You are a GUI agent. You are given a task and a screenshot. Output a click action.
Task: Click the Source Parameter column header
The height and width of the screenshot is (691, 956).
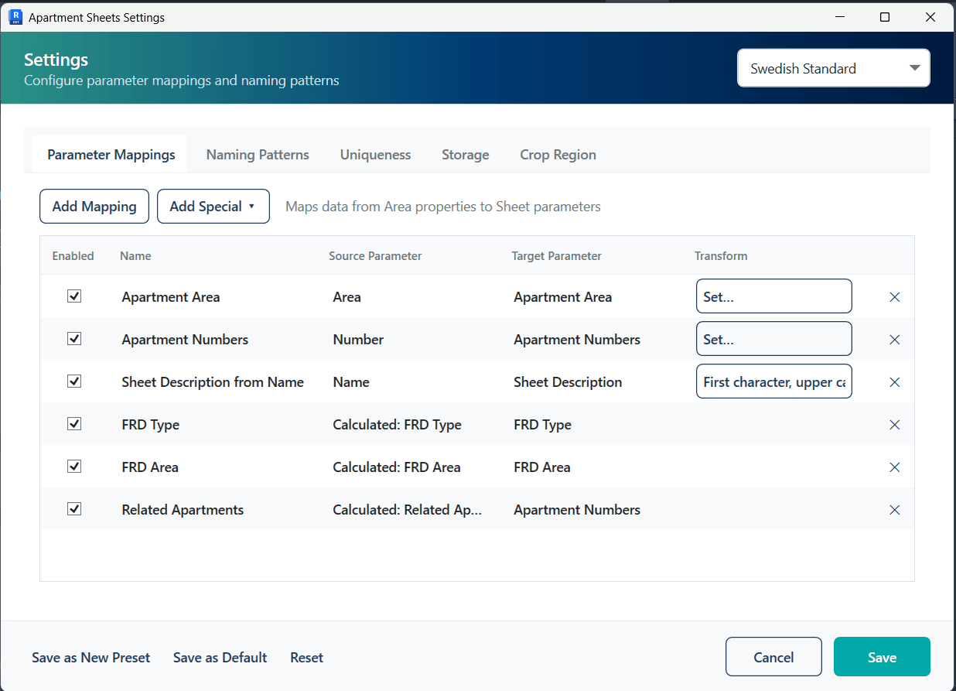coord(375,256)
